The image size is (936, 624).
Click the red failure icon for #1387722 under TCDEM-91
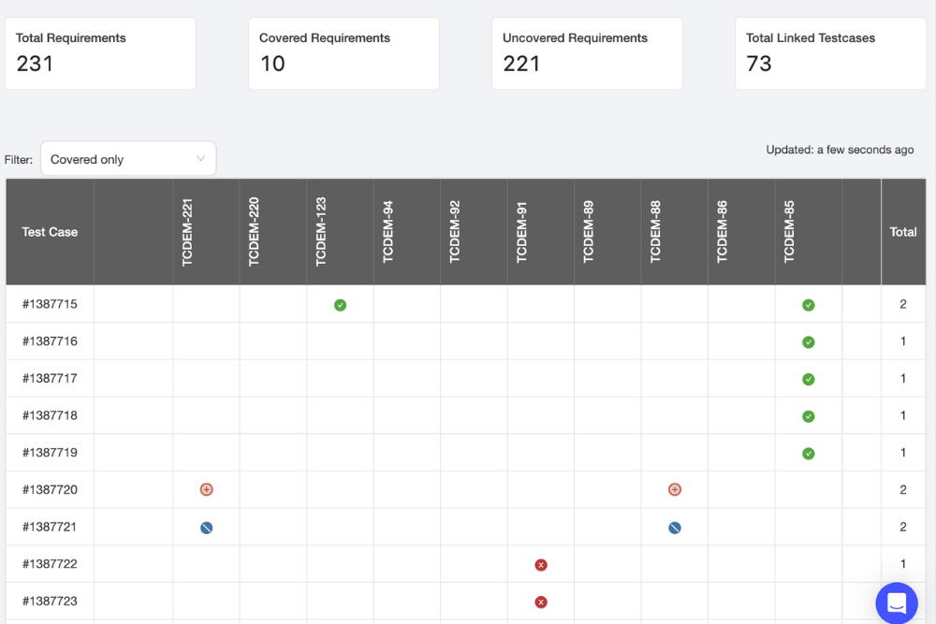click(540, 564)
